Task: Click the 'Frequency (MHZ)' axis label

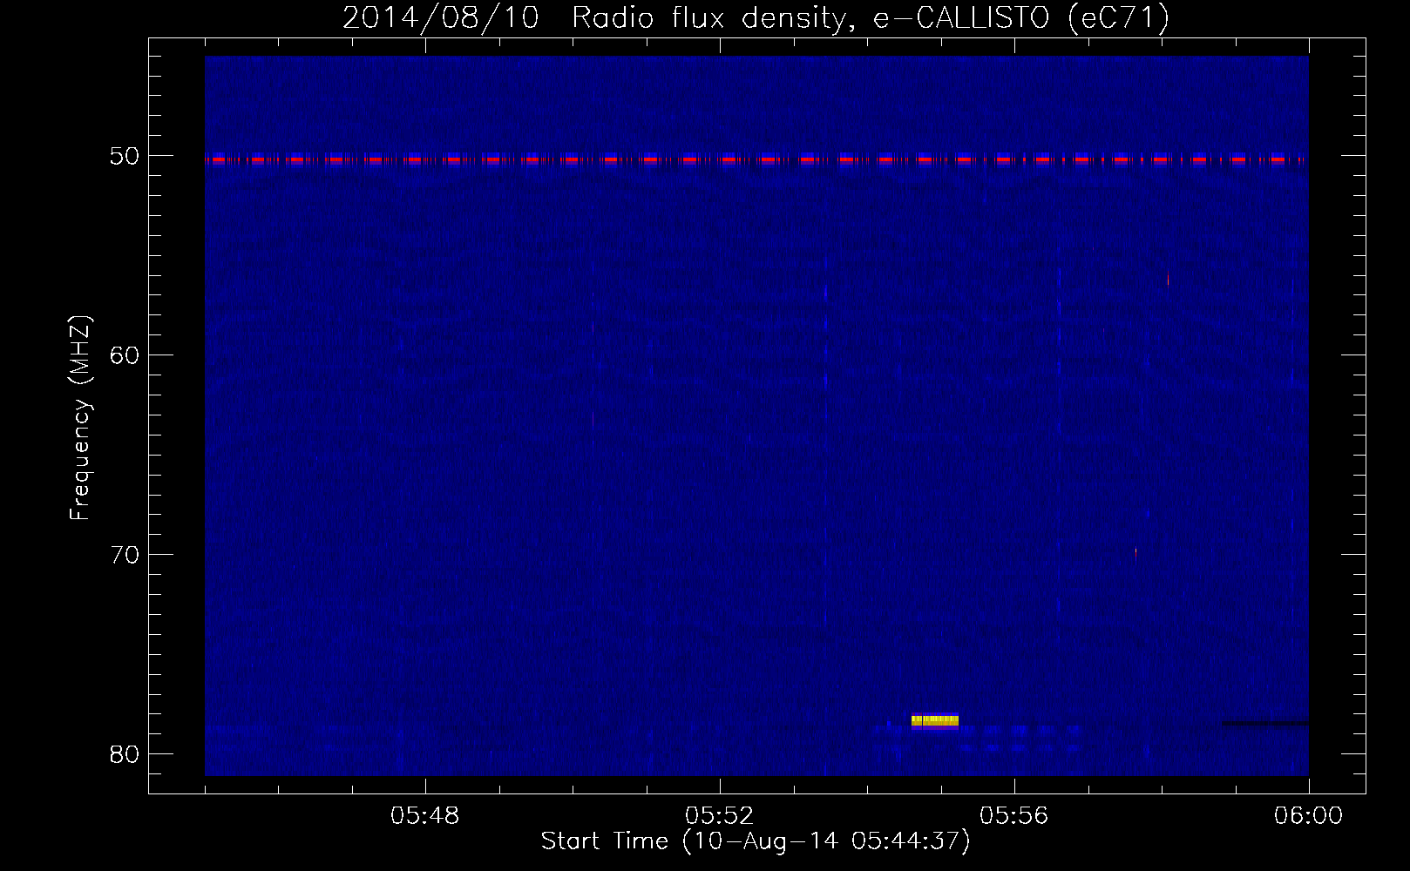Action: coord(80,418)
